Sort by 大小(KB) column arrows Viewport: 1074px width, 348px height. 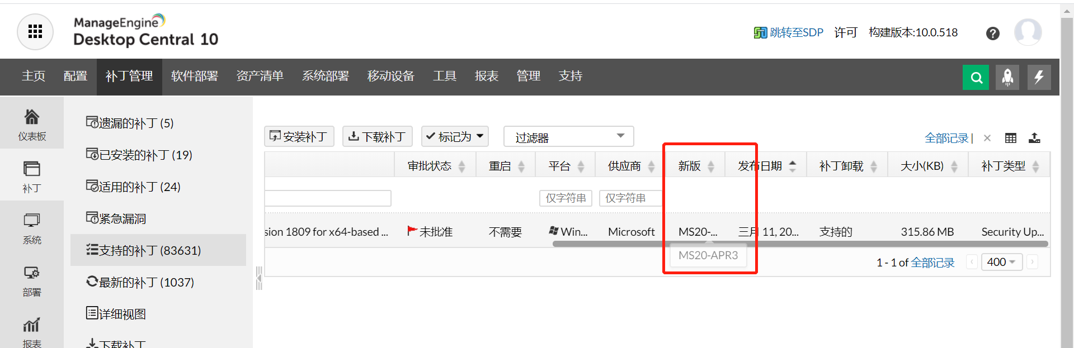pyautogui.click(x=954, y=166)
